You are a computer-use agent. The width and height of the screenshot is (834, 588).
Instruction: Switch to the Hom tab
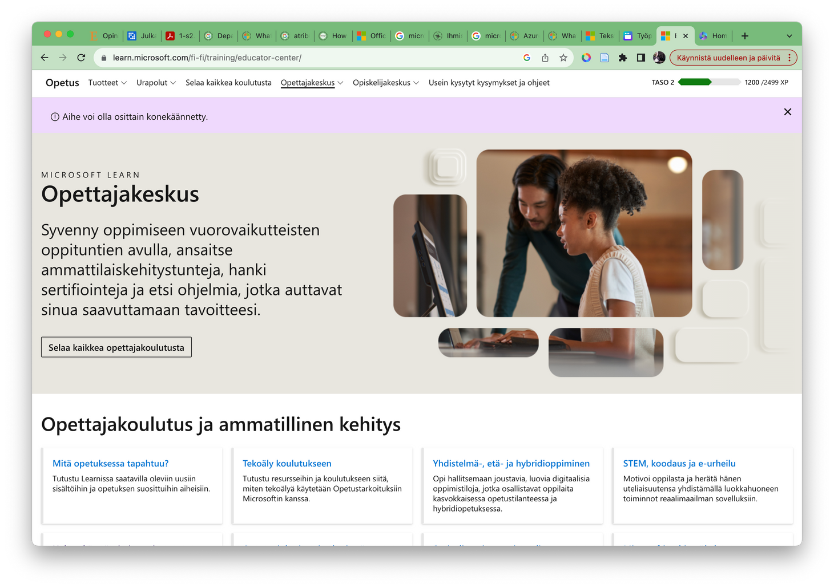(714, 36)
